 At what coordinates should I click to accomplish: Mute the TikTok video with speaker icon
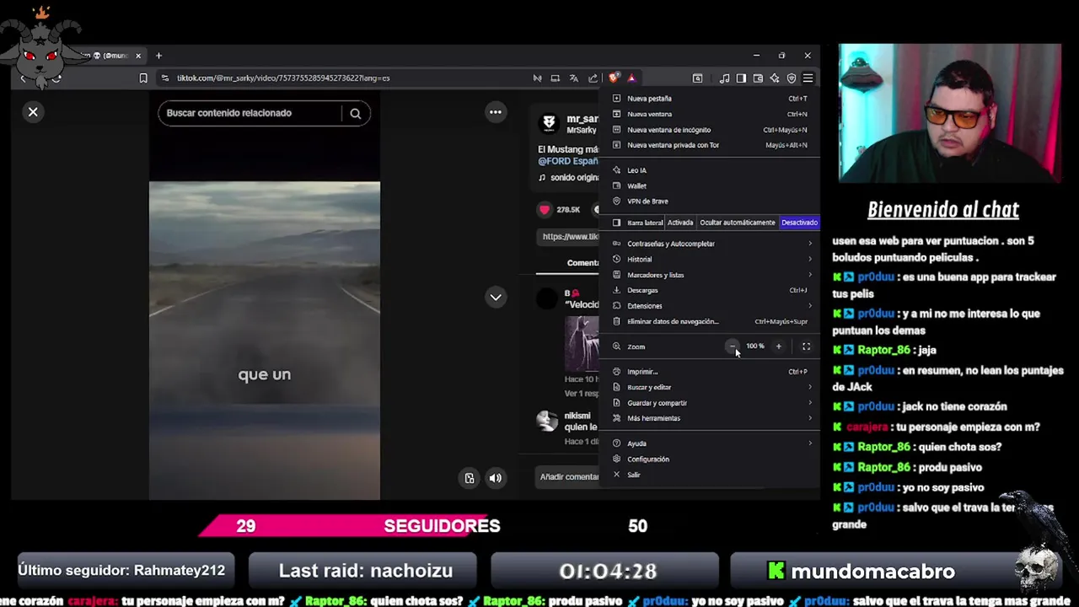point(496,478)
